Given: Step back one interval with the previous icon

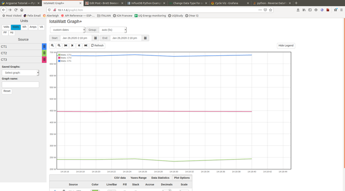Looking at the screenshot, I should tap(72, 45).
